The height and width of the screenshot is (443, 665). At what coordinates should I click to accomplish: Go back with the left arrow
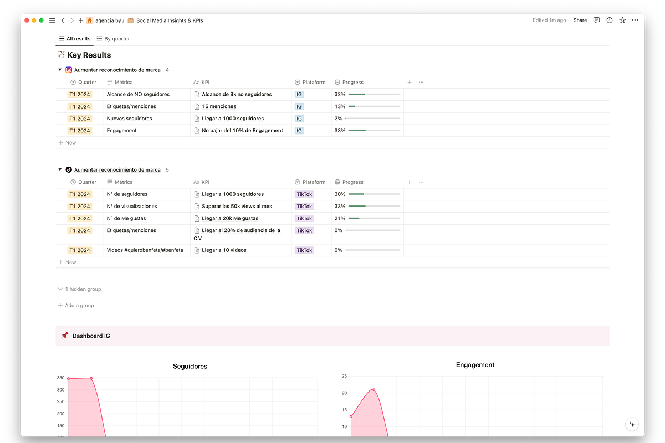point(63,20)
